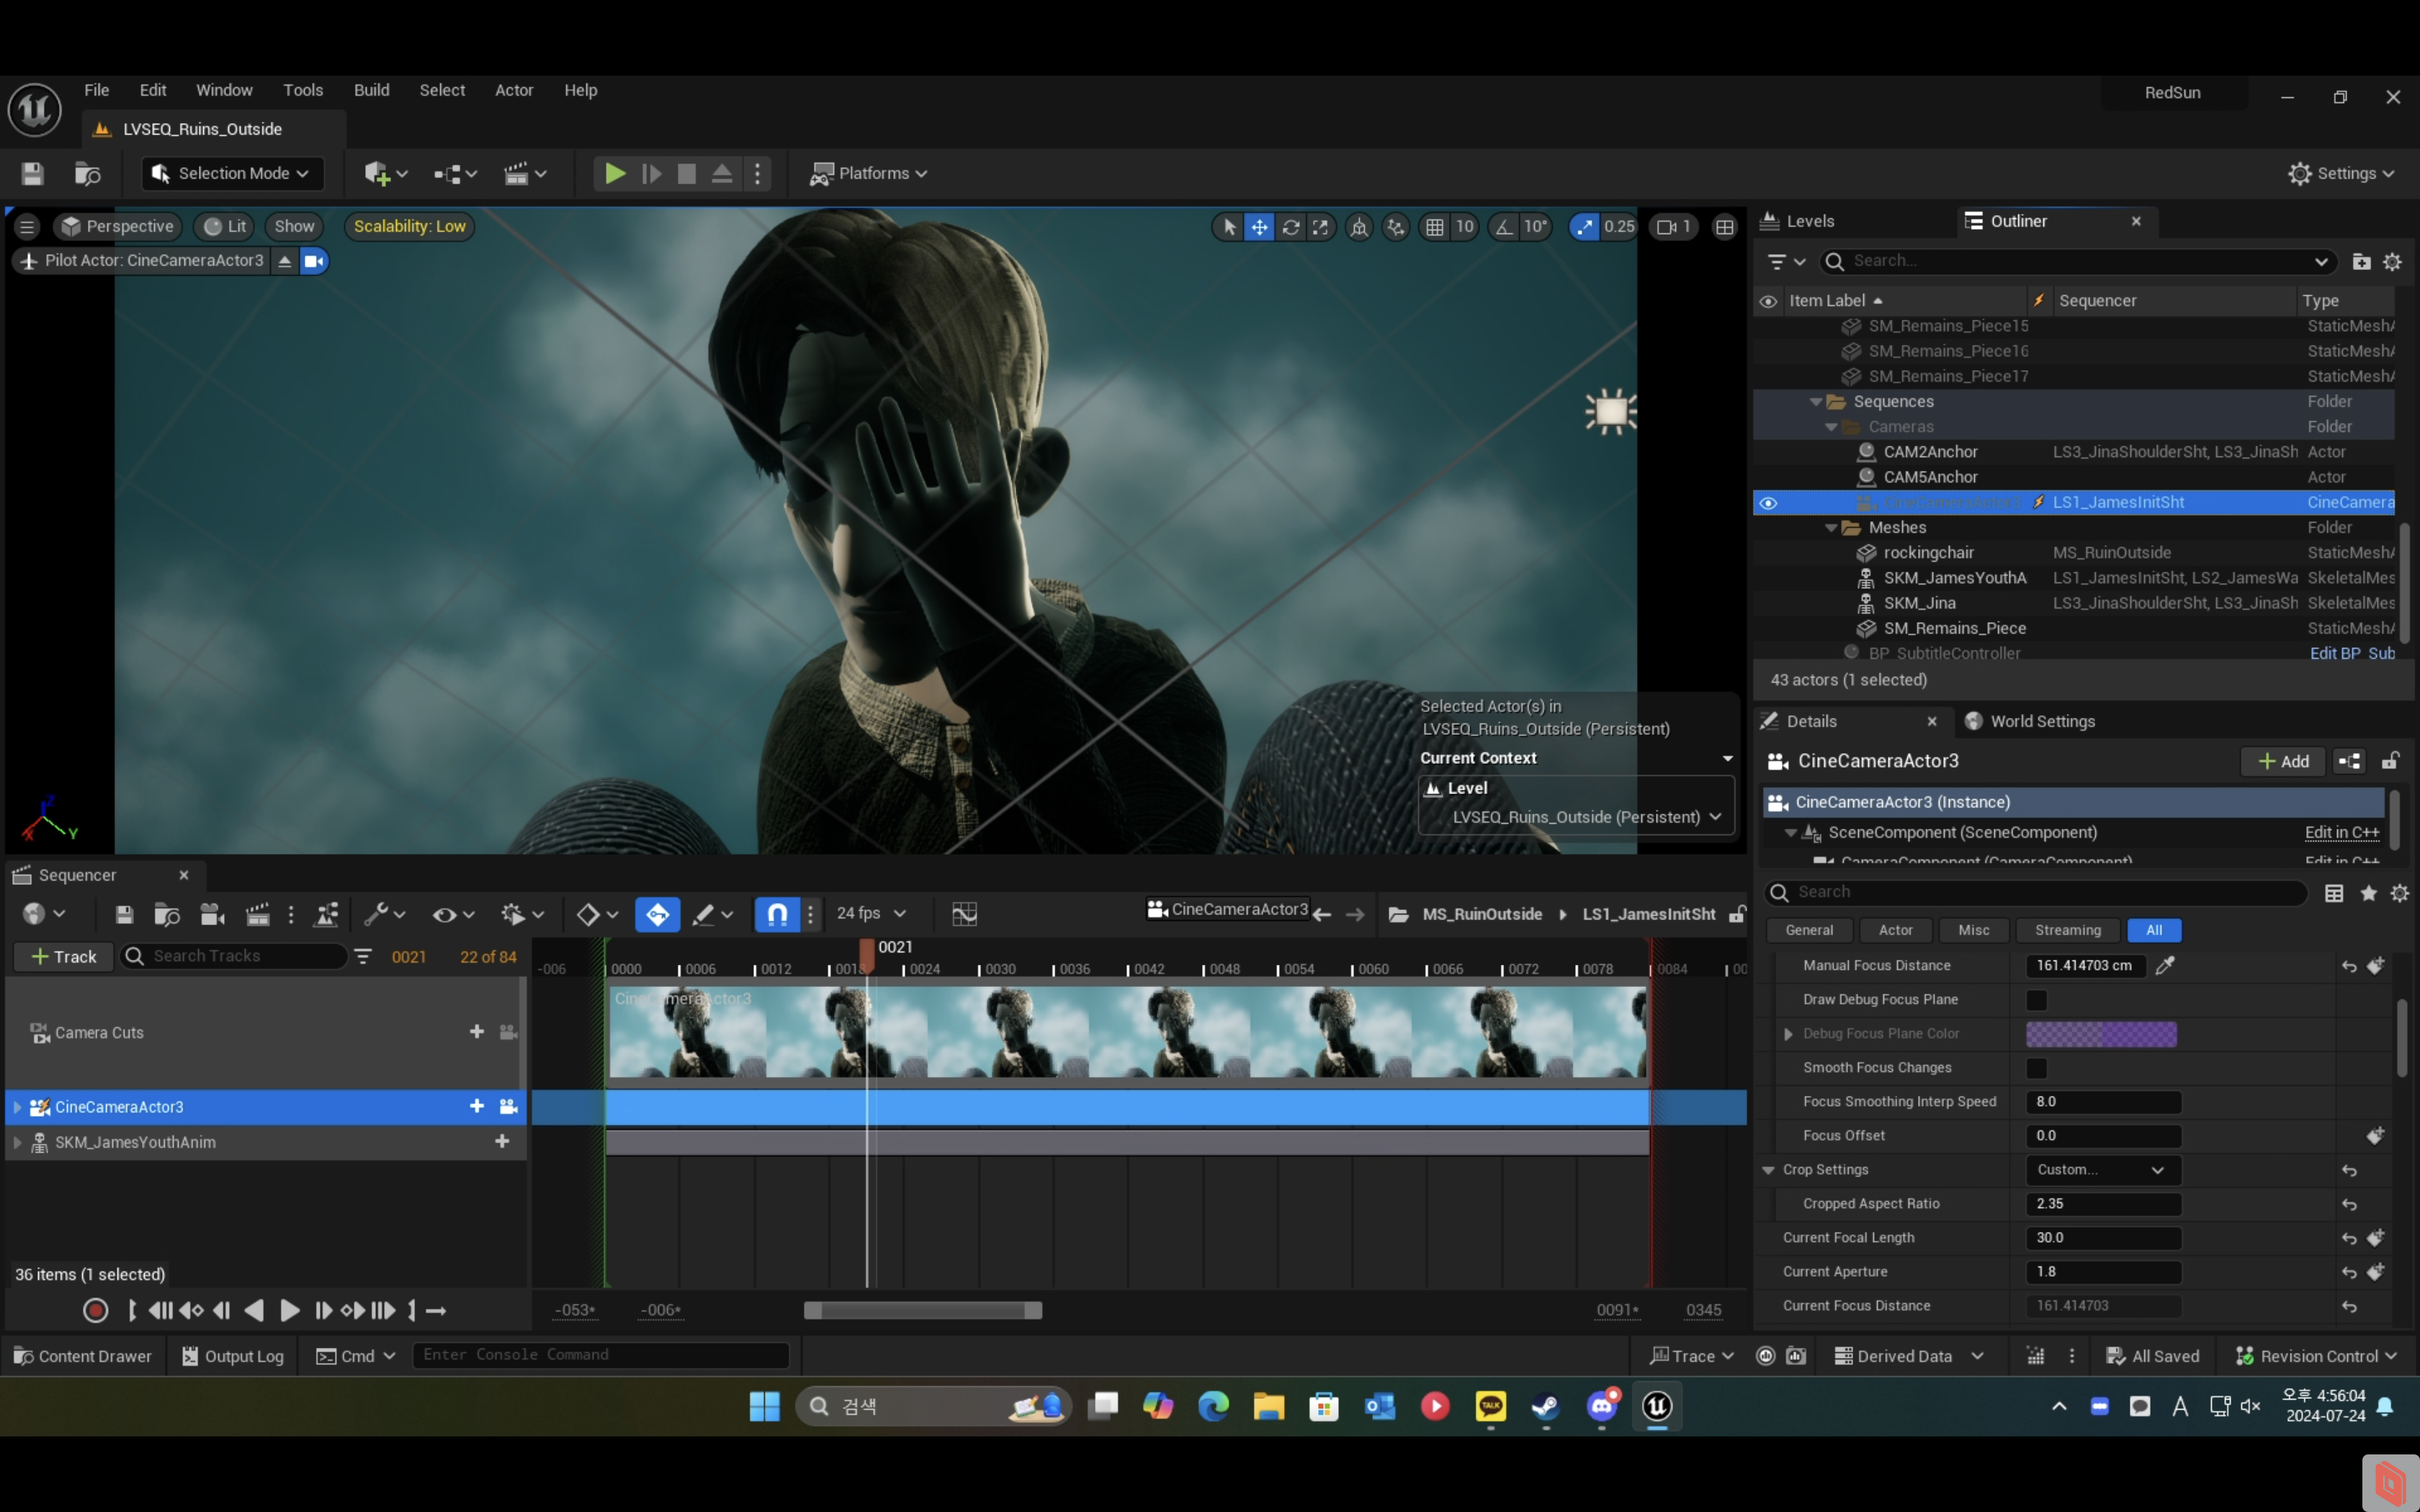The width and height of the screenshot is (2420, 1512).
Task: Lock the Details panel selection
Action: tap(2390, 762)
